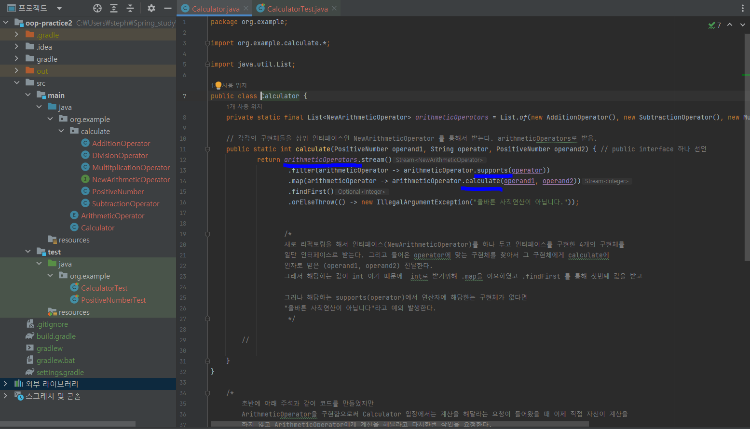Click the project panel horizontal scrollbar
Viewport: 750px width, 429px height.
68,424
